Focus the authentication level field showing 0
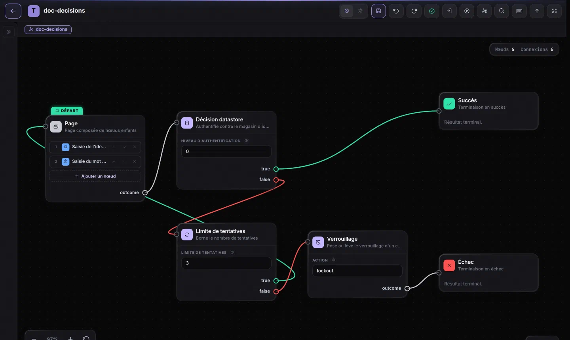Image resolution: width=570 pixels, height=340 pixels. [226, 151]
